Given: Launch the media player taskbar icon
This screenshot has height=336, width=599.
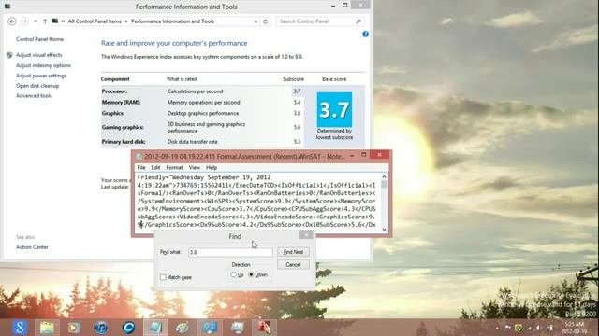Looking at the screenshot, I should (74, 328).
